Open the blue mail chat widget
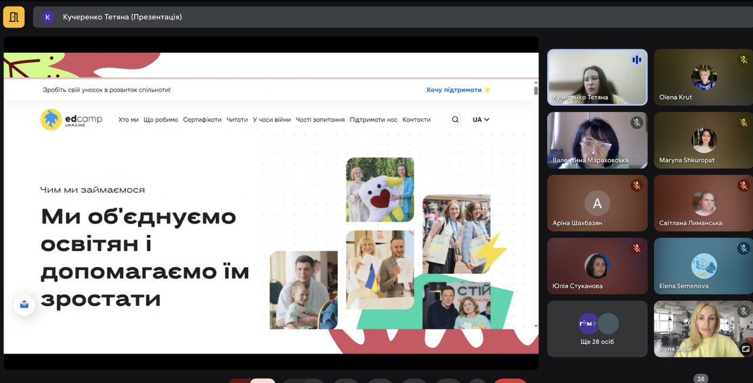Viewport: 753px width, 383px height. coord(24,304)
